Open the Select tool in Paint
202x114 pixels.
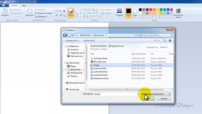tap(29, 13)
